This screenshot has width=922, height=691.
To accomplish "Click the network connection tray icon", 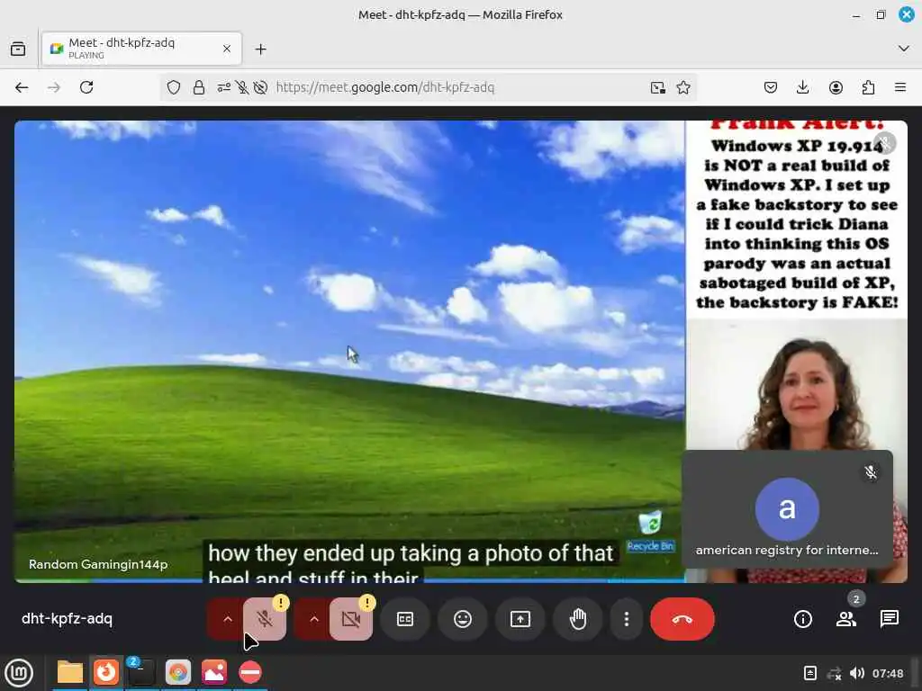I will coord(834,673).
